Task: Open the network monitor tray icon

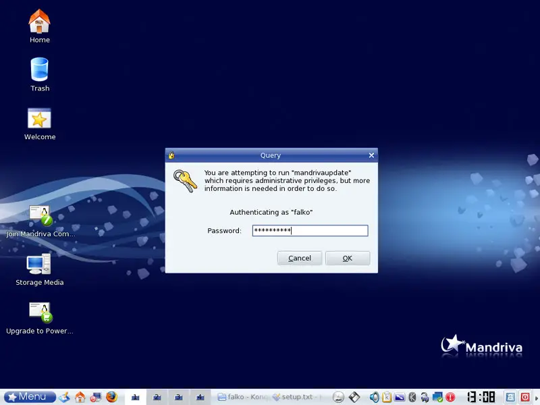Action: pyautogui.click(x=437, y=397)
